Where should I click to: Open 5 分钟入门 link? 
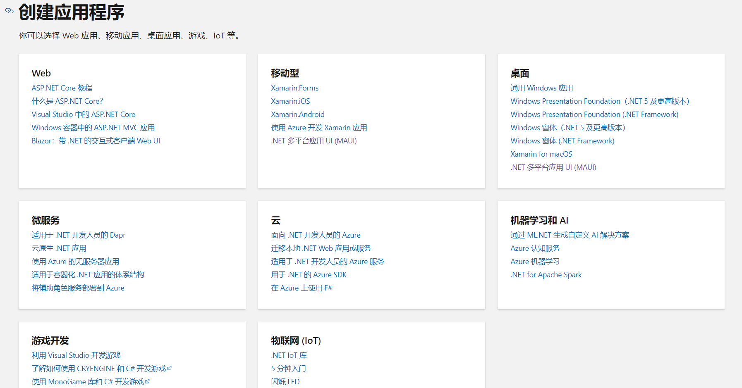pos(289,369)
